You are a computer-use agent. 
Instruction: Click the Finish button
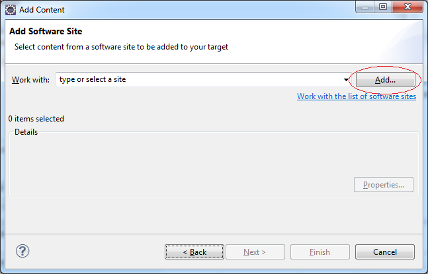tap(320, 252)
